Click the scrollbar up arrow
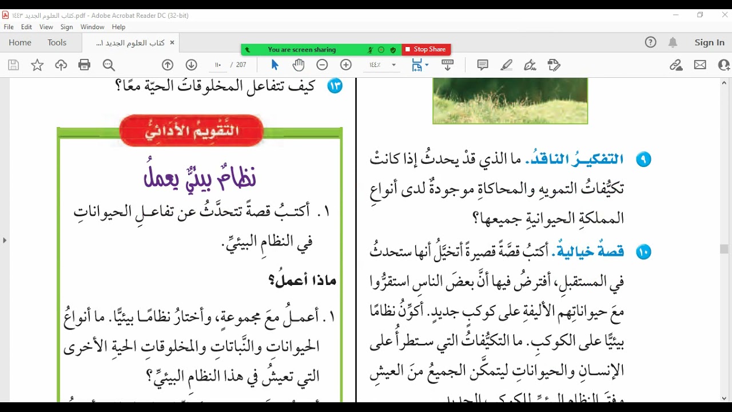This screenshot has height=412, width=732. coord(724,82)
